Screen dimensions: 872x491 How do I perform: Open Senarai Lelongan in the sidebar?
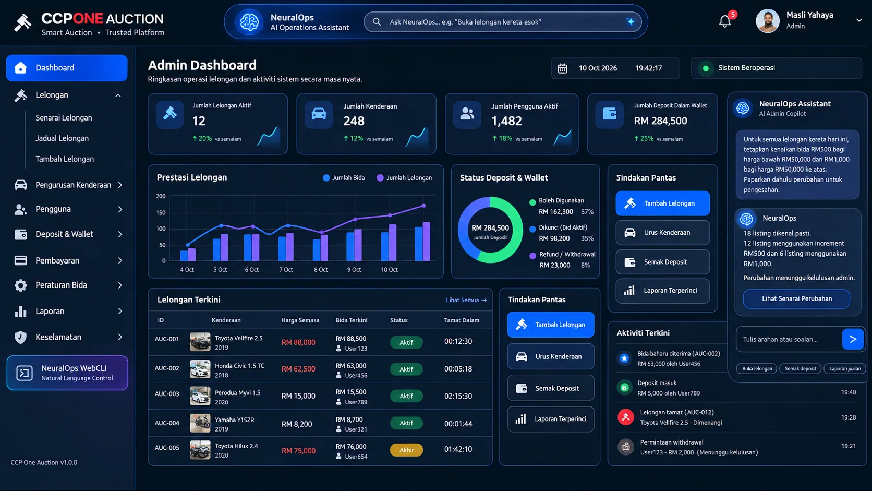64,118
